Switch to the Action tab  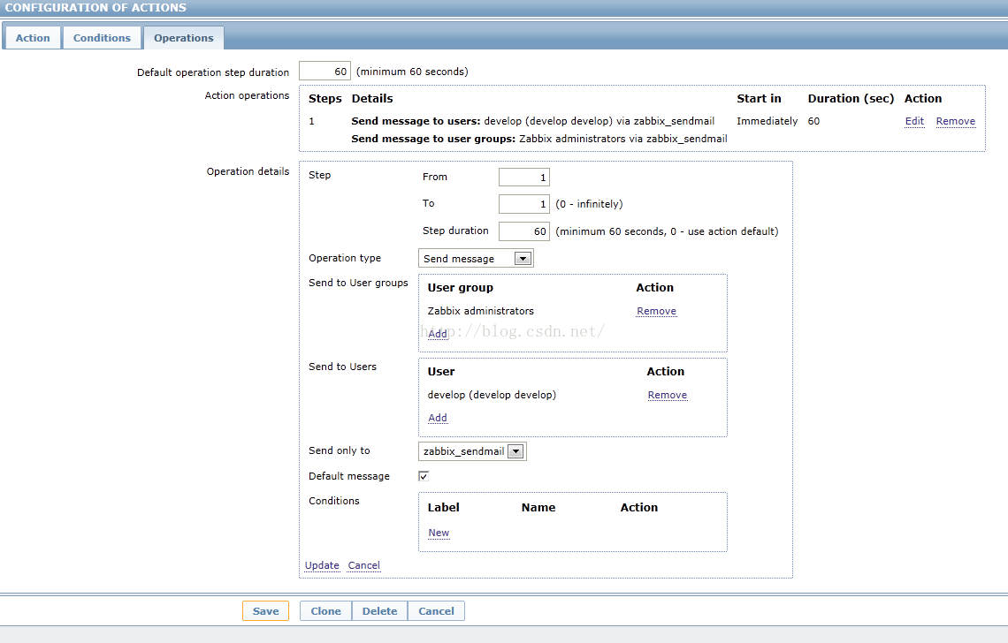click(x=33, y=38)
